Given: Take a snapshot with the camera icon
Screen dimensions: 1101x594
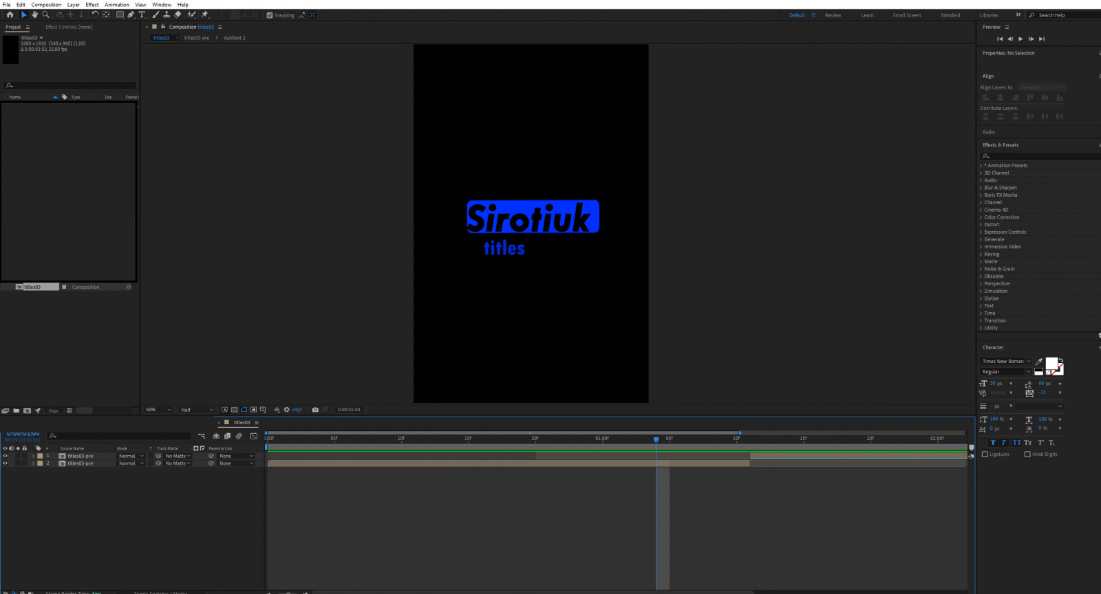Looking at the screenshot, I should (x=315, y=410).
